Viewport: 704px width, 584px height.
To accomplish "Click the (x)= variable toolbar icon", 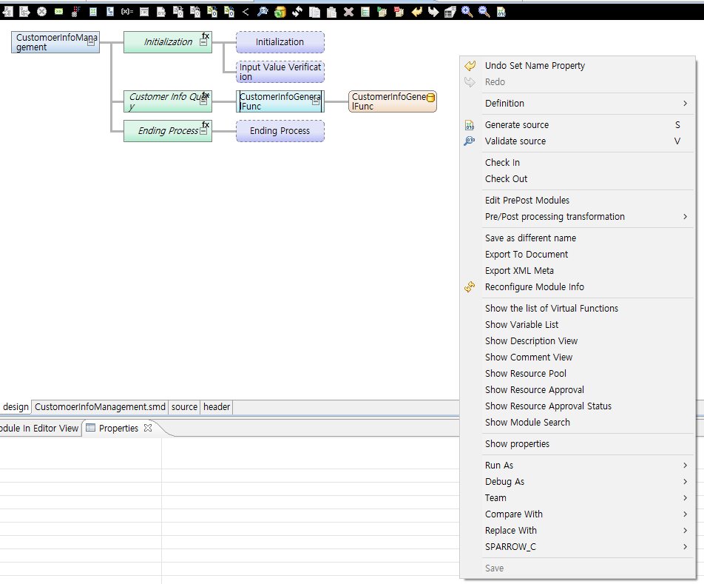I will click(126, 11).
